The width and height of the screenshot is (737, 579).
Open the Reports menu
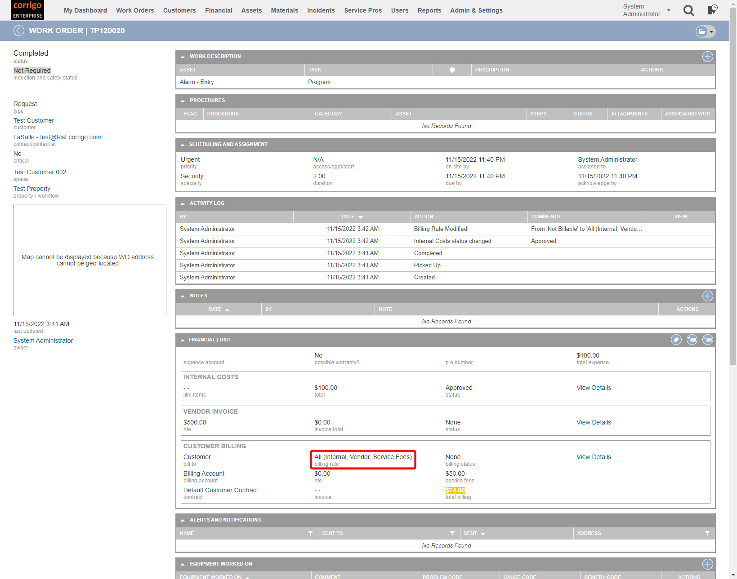pos(429,10)
